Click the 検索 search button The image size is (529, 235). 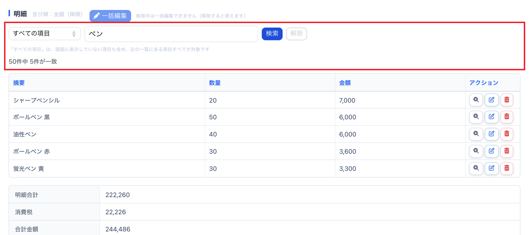tap(272, 34)
